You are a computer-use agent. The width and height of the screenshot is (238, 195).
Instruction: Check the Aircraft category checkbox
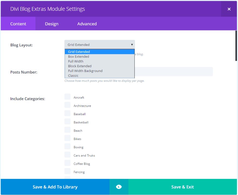pyautogui.click(x=67, y=97)
